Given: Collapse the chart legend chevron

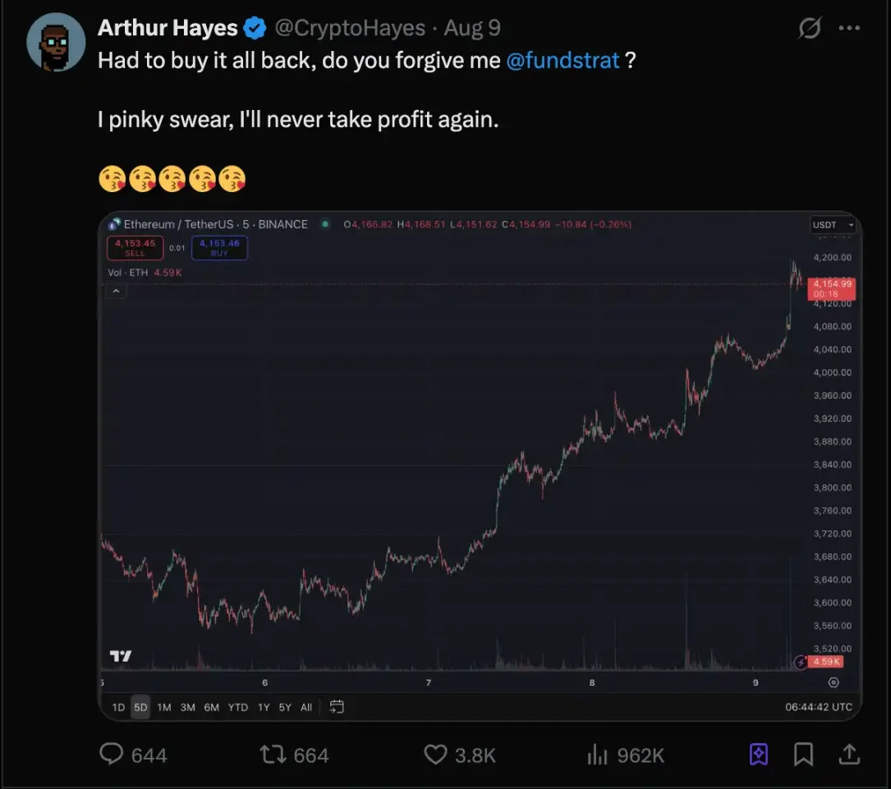Looking at the screenshot, I should 117,291.
